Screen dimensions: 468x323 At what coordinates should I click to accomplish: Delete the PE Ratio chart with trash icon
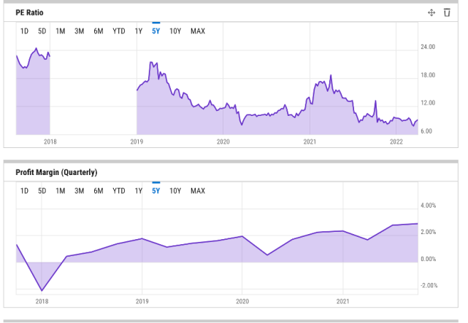click(x=447, y=13)
